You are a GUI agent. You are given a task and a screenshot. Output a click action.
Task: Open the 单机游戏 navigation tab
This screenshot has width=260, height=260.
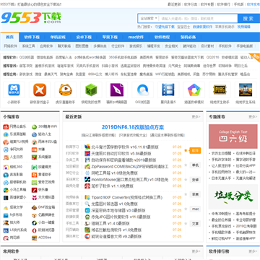tap(58, 37)
